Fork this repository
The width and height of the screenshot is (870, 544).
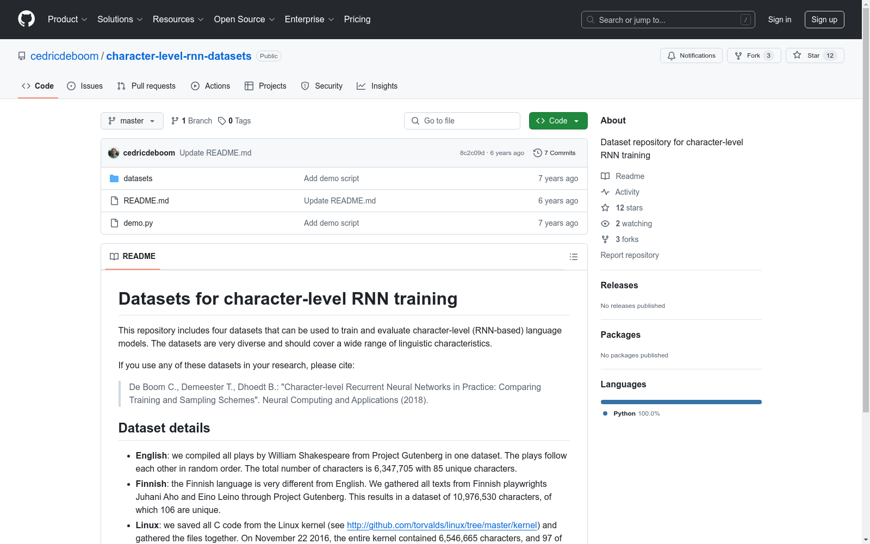click(754, 55)
